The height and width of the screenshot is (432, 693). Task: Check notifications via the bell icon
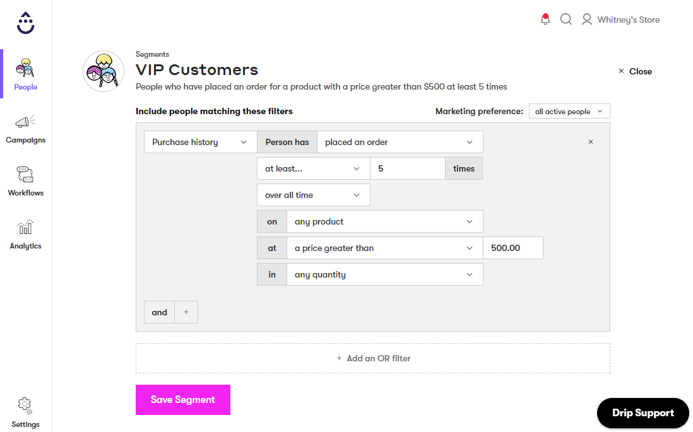[x=545, y=19]
